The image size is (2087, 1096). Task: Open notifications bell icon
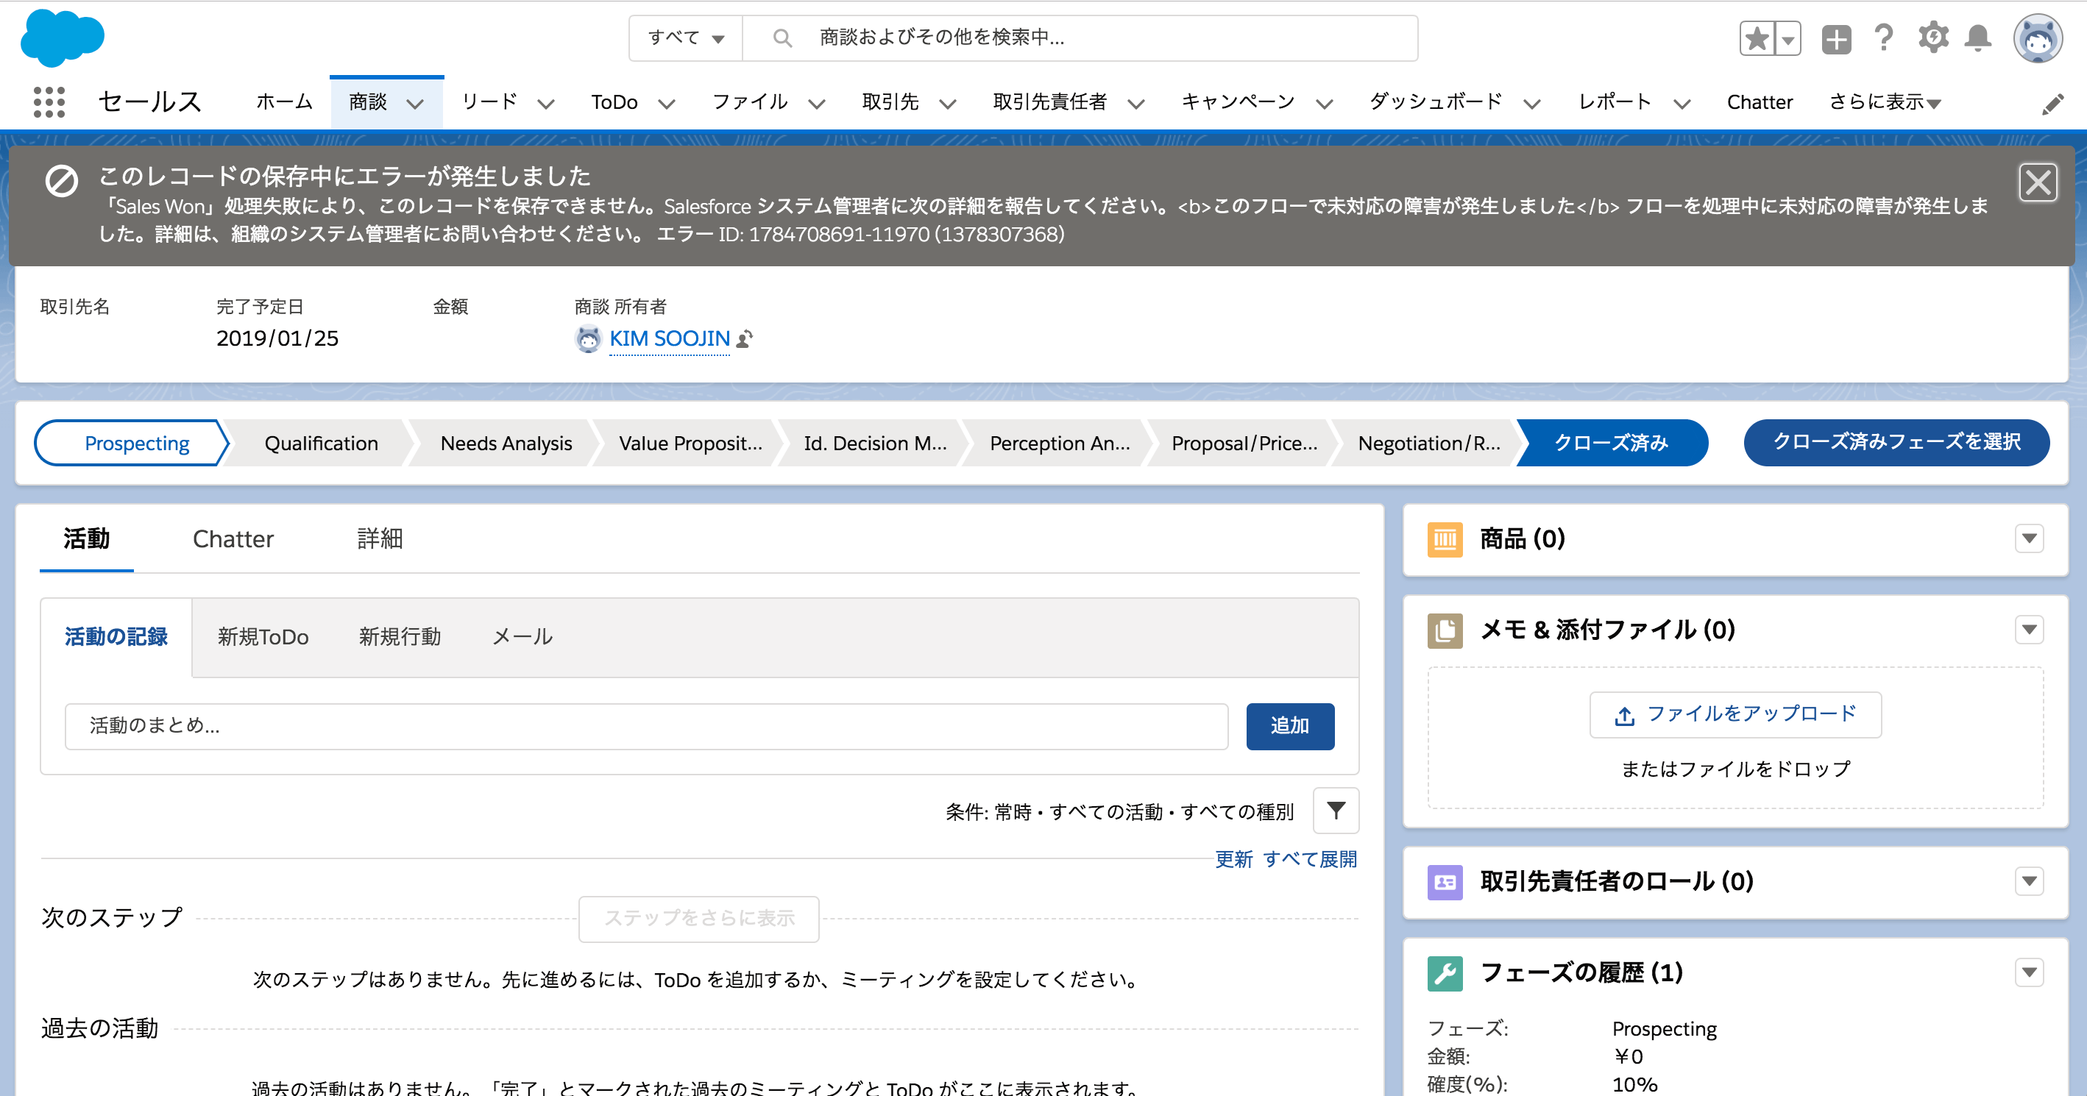(x=1978, y=38)
